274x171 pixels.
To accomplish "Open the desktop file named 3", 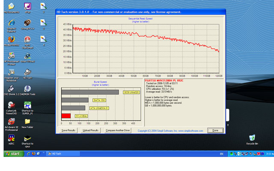I will [x=44, y=25].
